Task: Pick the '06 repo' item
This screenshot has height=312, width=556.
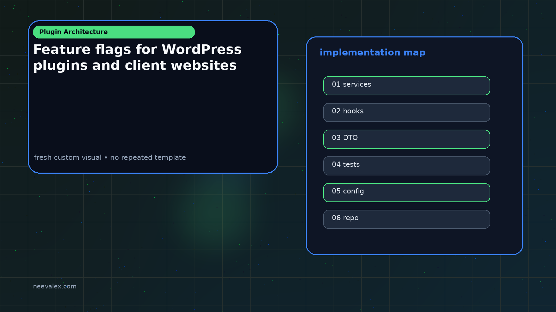Action: click(x=407, y=219)
